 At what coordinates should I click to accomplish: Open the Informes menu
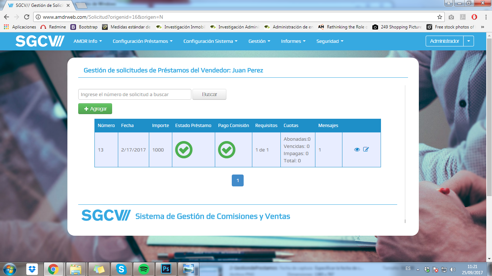(x=293, y=41)
